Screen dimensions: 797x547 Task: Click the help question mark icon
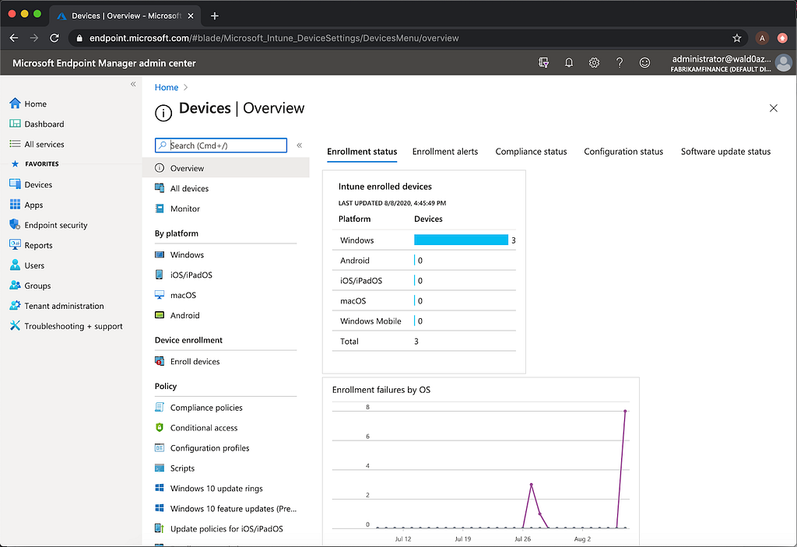619,62
